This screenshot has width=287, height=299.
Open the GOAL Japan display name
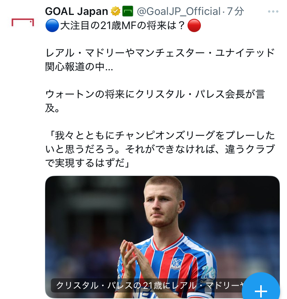[77, 11]
